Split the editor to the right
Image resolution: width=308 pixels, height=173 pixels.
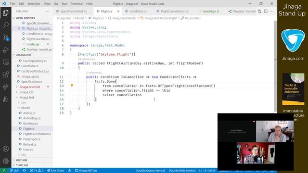(x=266, y=12)
